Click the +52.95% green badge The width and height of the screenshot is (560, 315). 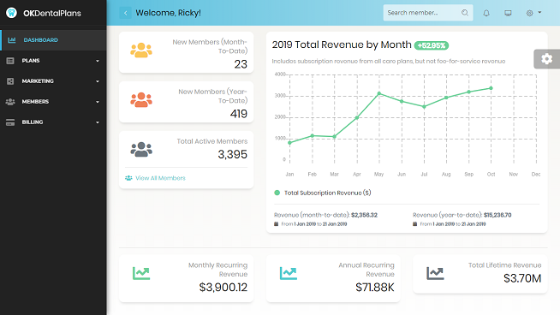click(x=432, y=45)
